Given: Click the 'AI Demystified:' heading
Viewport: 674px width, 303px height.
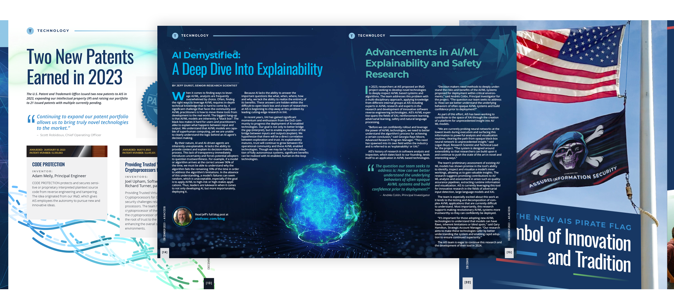Looking at the screenshot, I should pos(206,55).
